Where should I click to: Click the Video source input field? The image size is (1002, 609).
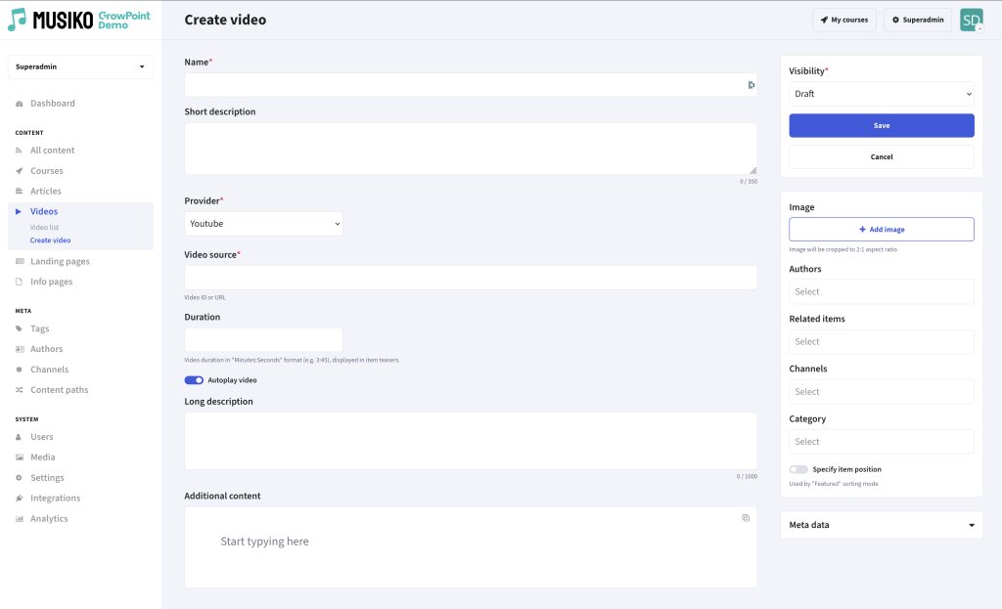point(471,278)
